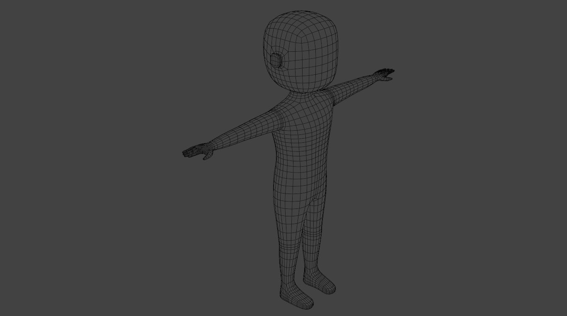Viewport: 567px width, 316px height.
Task: Click the hand at the upper-right arm end
Action: pyautogui.click(x=384, y=74)
